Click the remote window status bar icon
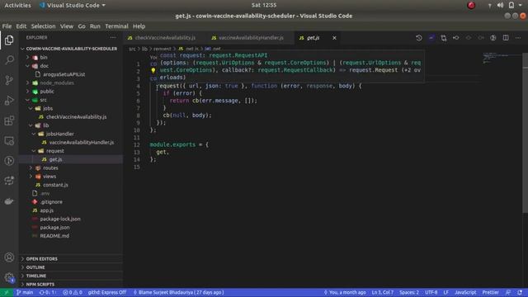The width and height of the screenshot is (528, 297). [x=6, y=292]
